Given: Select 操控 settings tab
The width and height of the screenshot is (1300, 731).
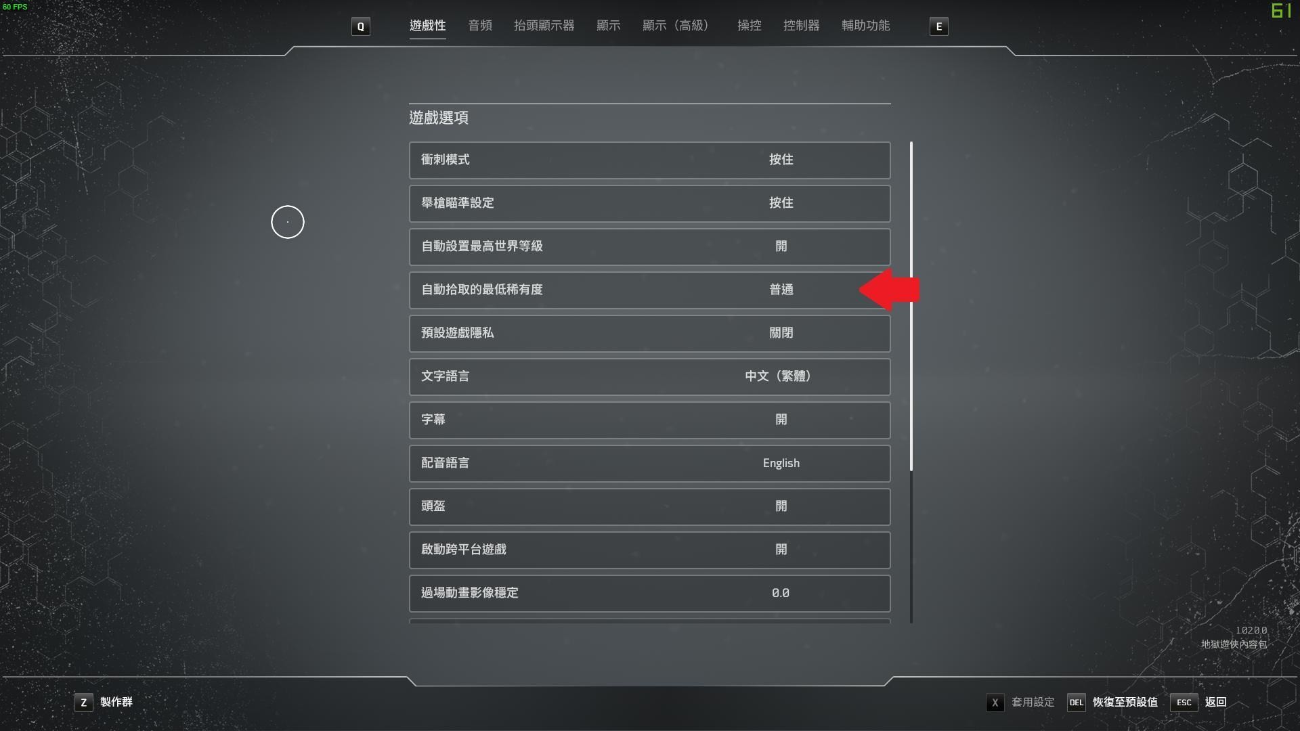Looking at the screenshot, I should tap(749, 26).
